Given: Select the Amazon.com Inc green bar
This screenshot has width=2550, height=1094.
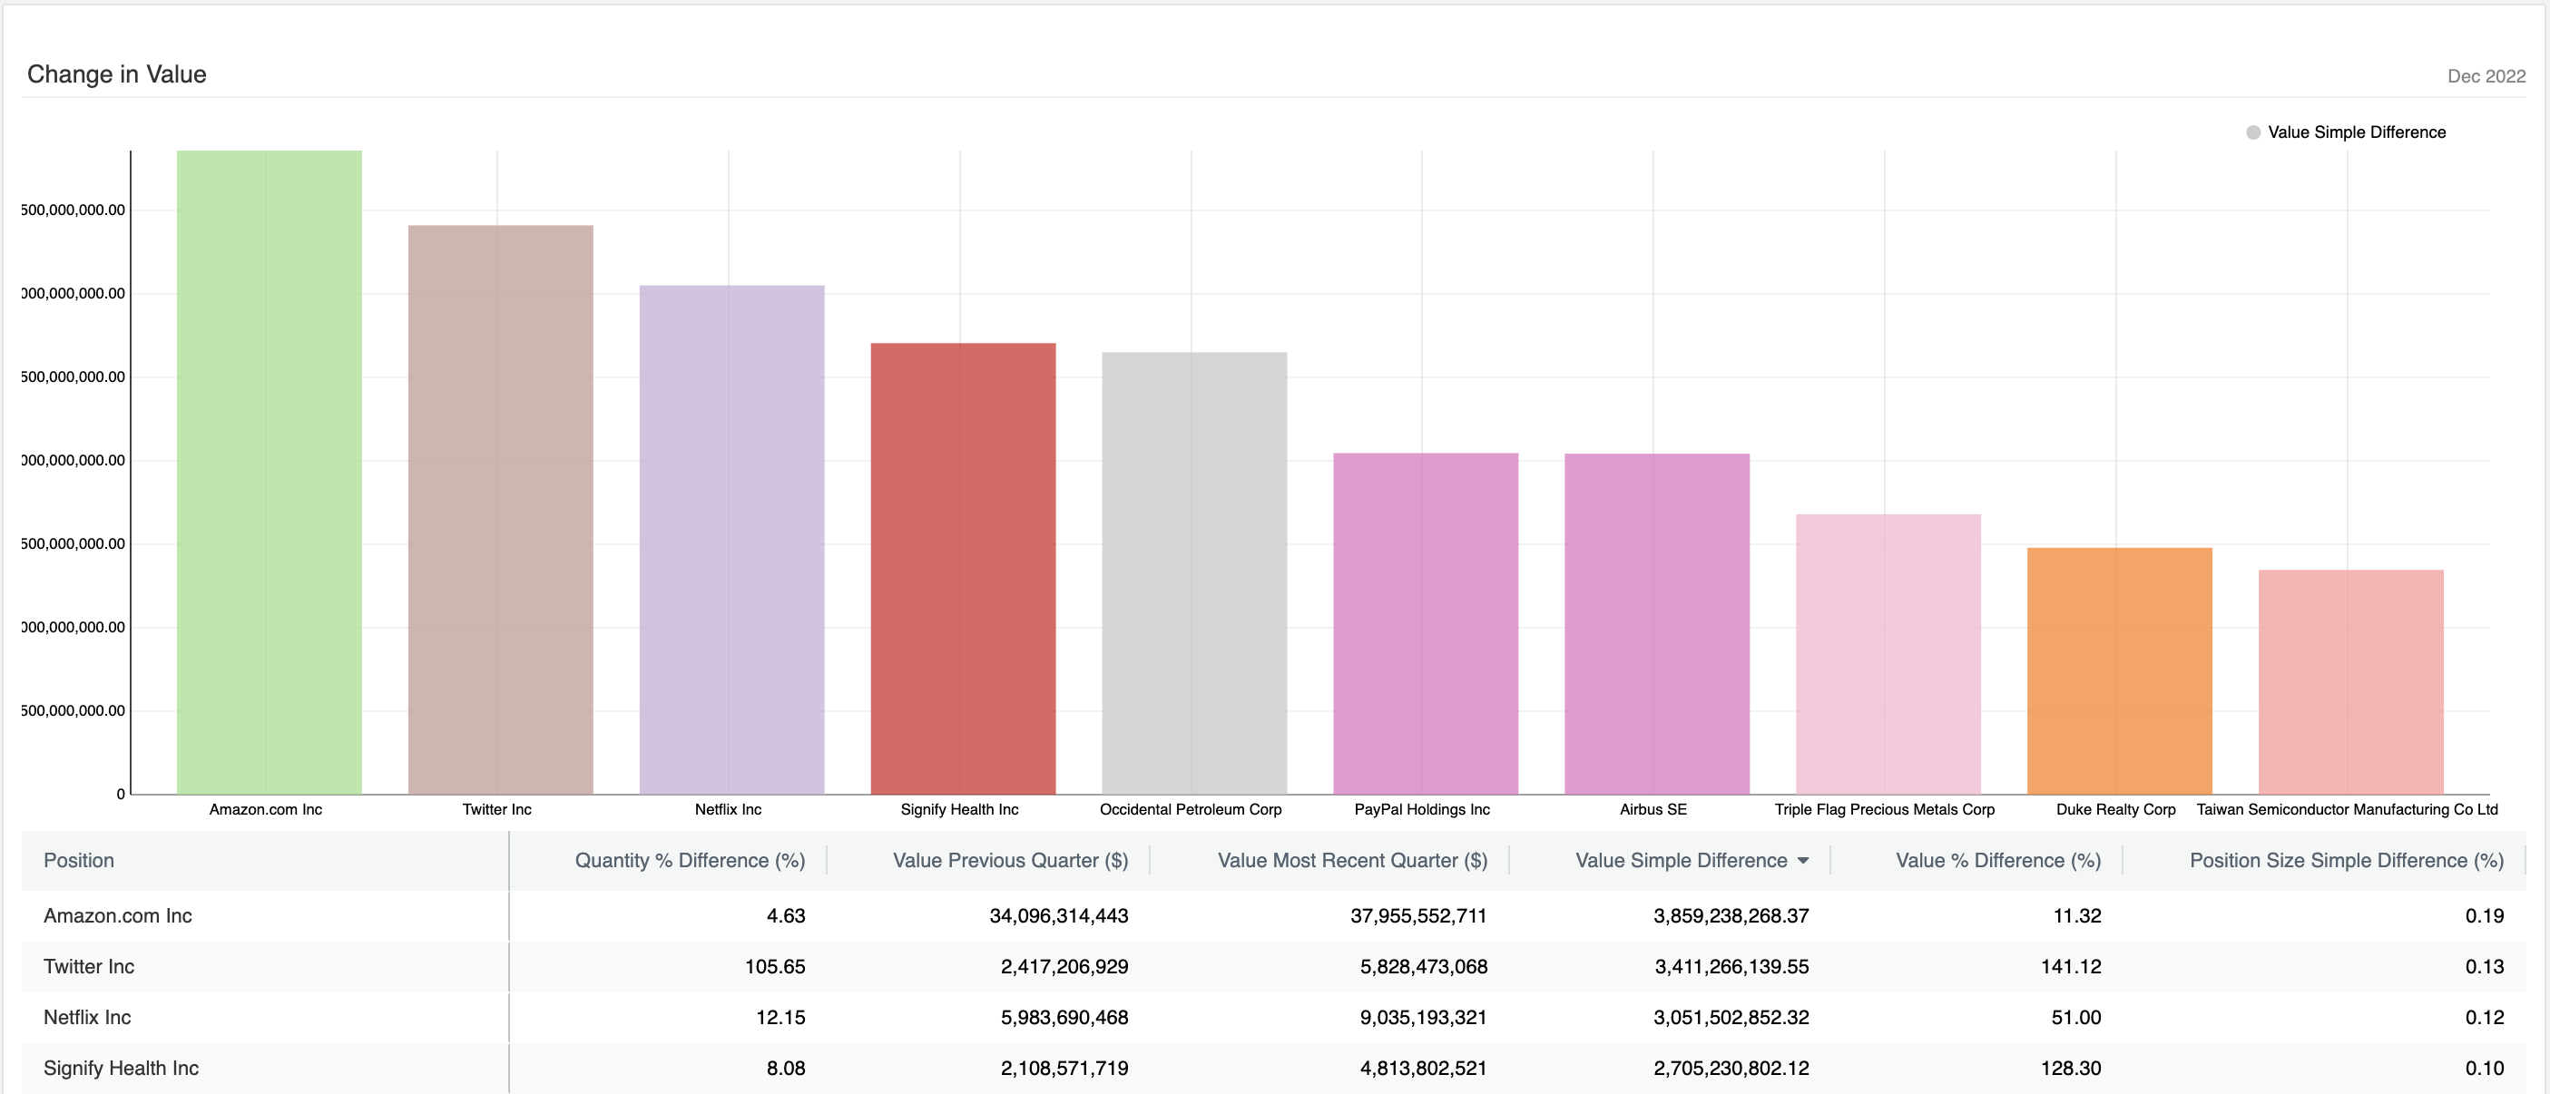Looking at the screenshot, I should tap(268, 474).
